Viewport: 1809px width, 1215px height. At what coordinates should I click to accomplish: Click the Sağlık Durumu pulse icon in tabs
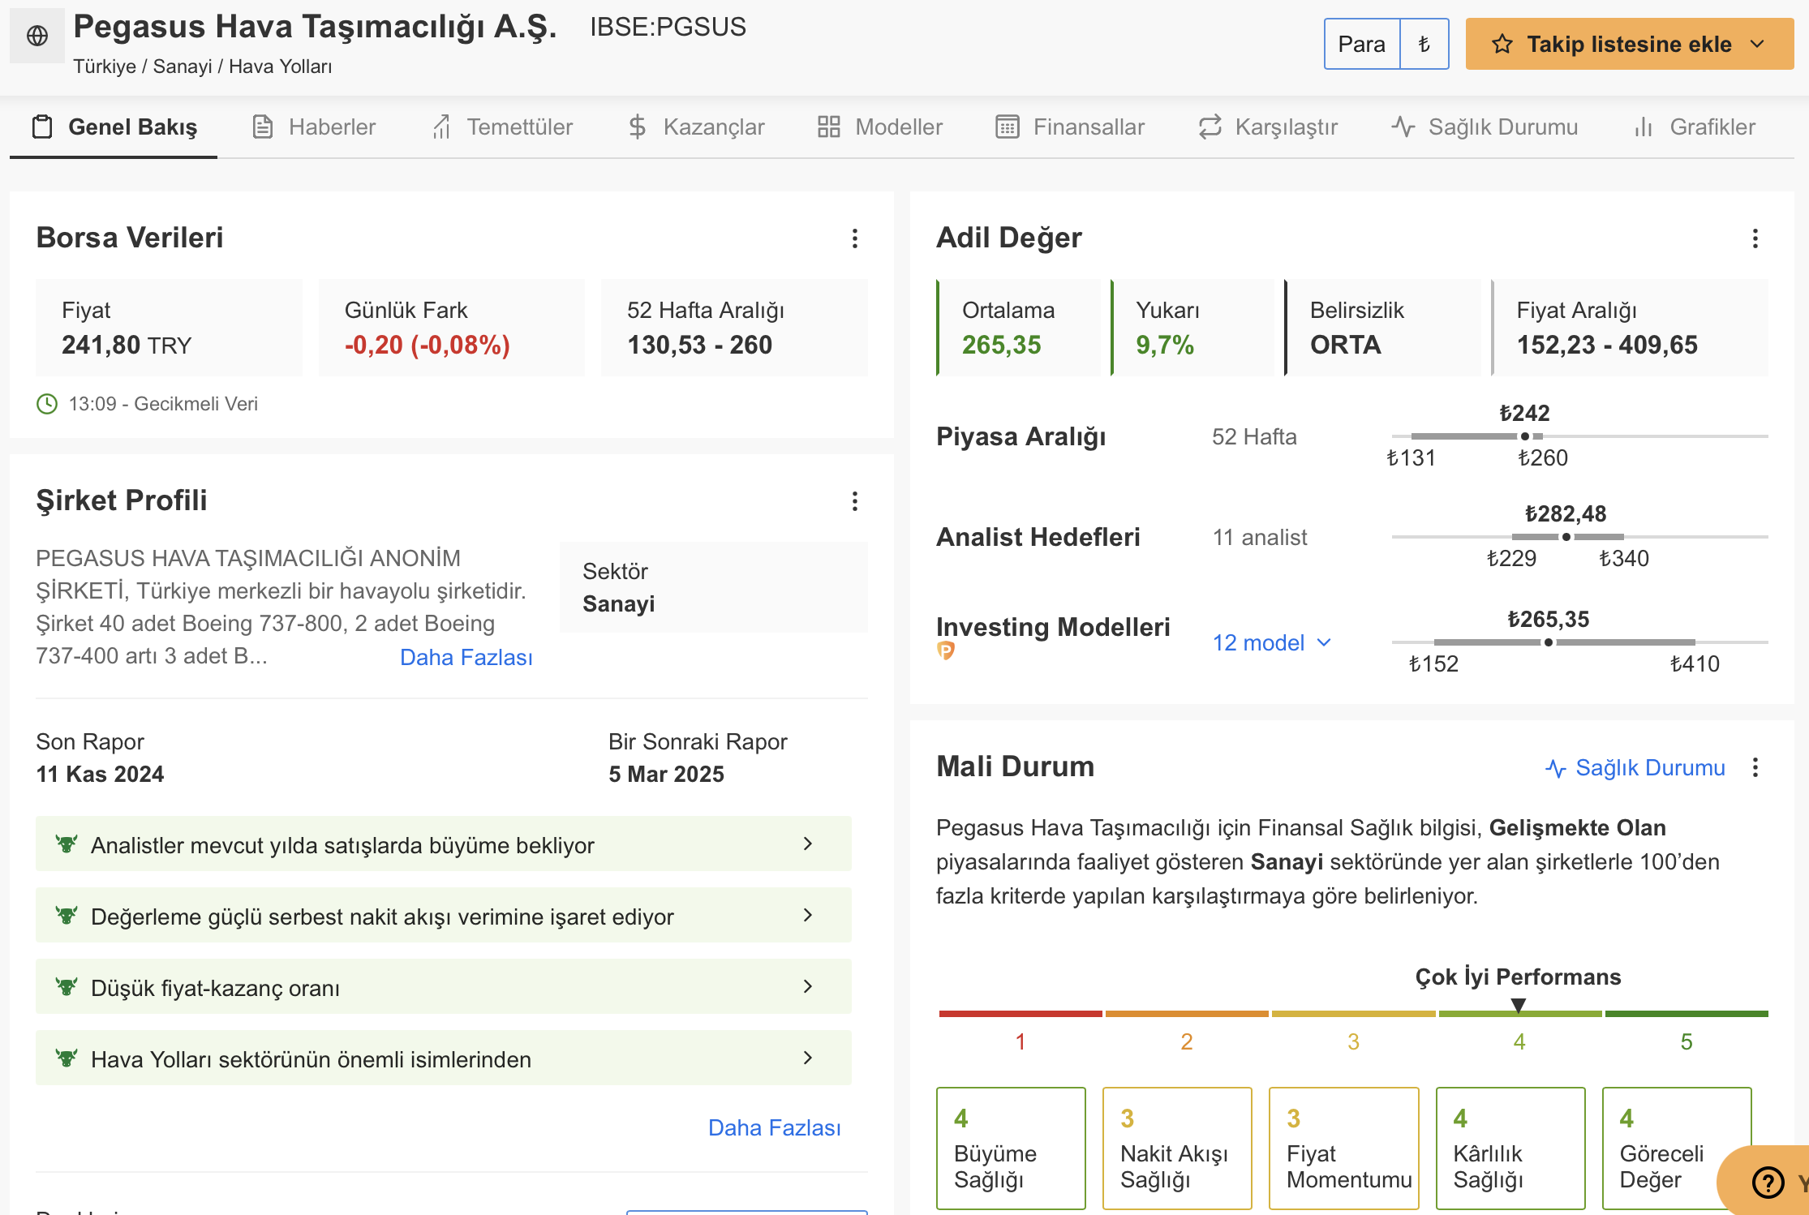[1403, 127]
